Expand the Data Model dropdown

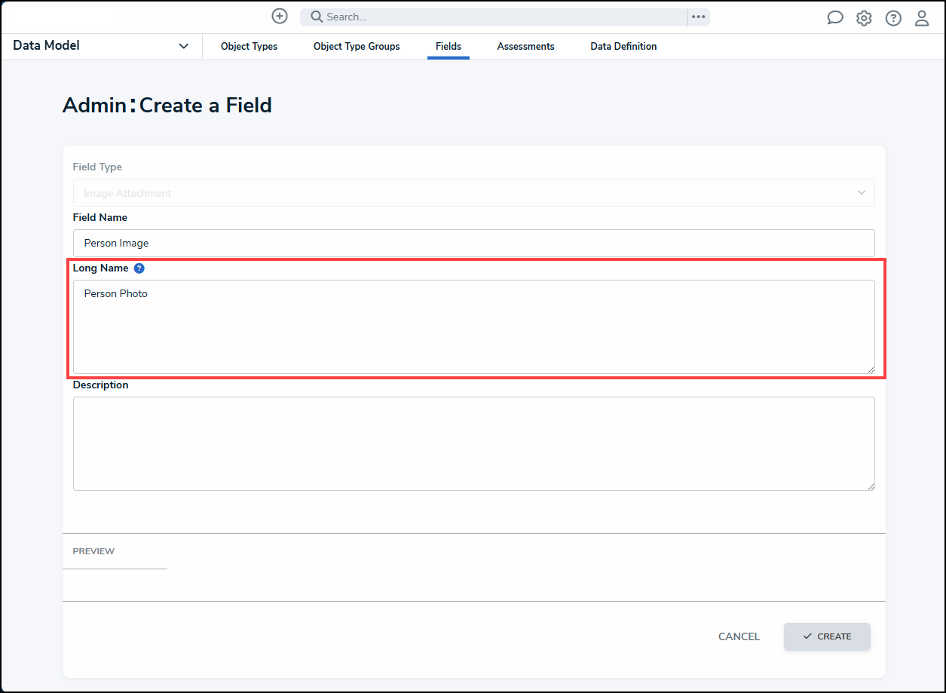coord(183,46)
